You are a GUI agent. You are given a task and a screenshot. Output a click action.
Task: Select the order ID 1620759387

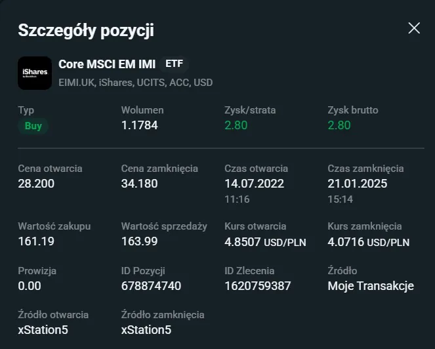coord(258,286)
